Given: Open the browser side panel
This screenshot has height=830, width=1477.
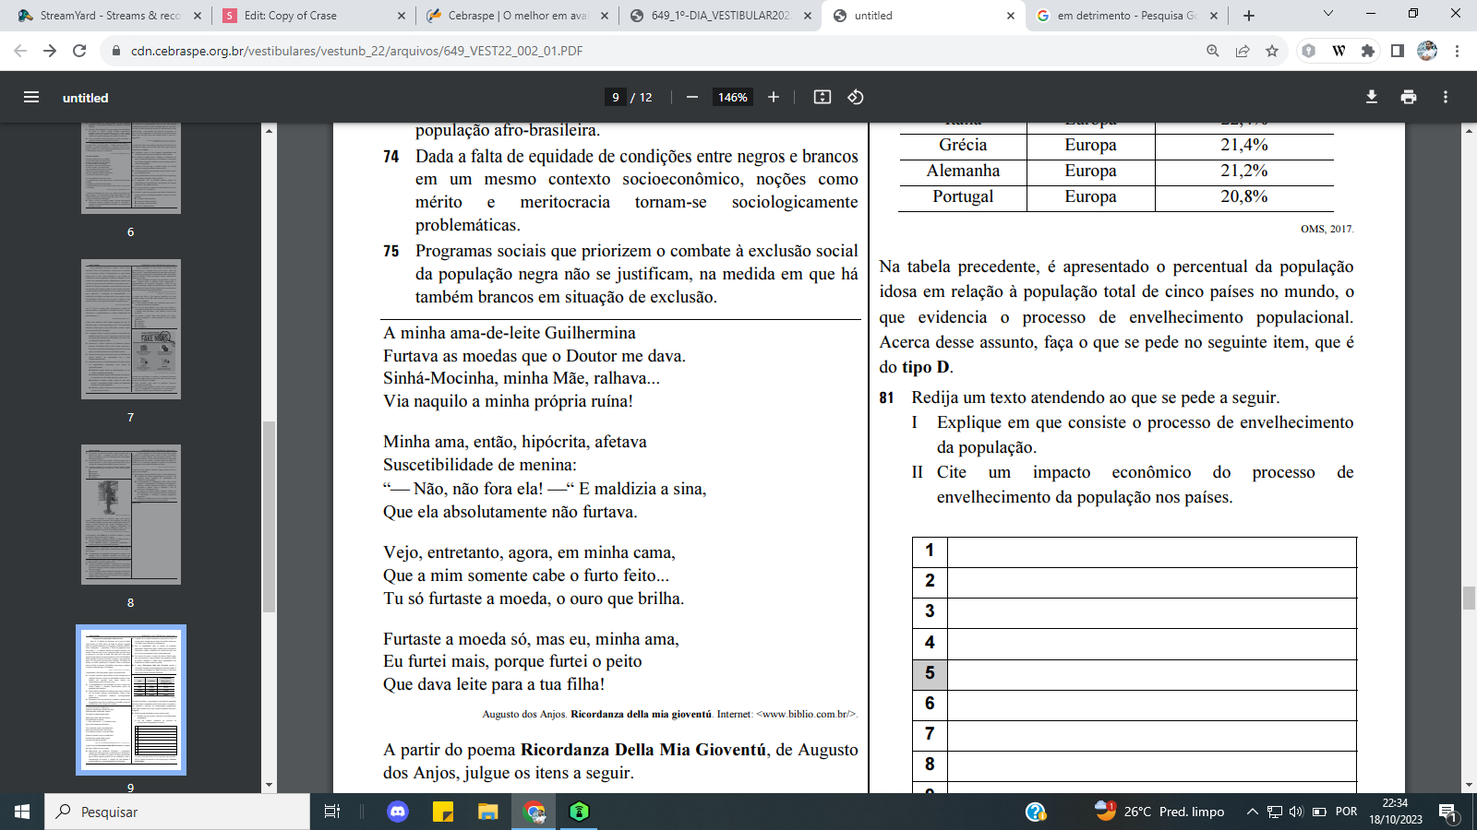Looking at the screenshot, I should 1398,51.
